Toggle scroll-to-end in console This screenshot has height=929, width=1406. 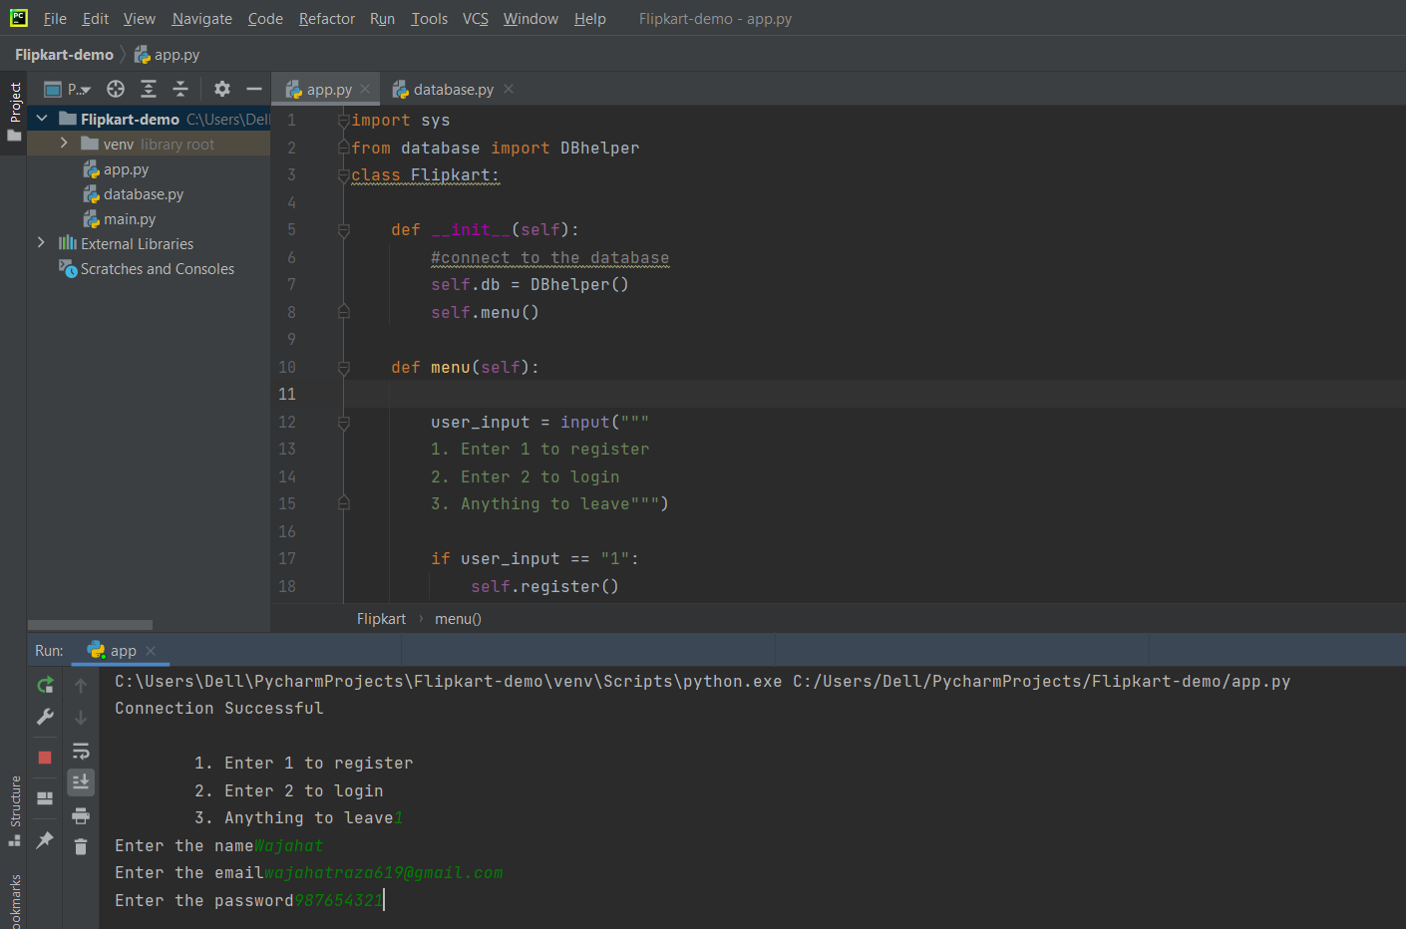[80, 781]
